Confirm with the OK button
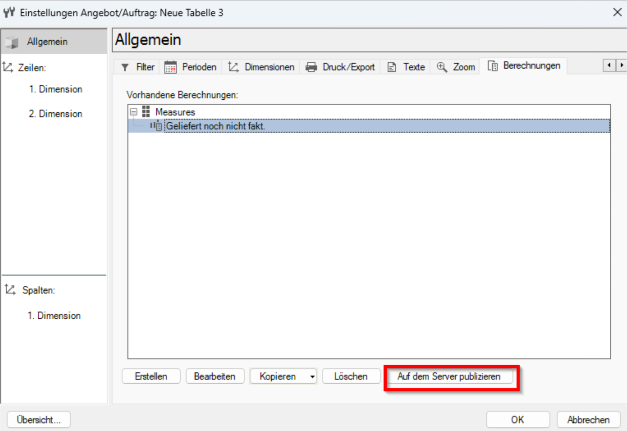Screen dimensions: 627x431 (x=518, y=420)
